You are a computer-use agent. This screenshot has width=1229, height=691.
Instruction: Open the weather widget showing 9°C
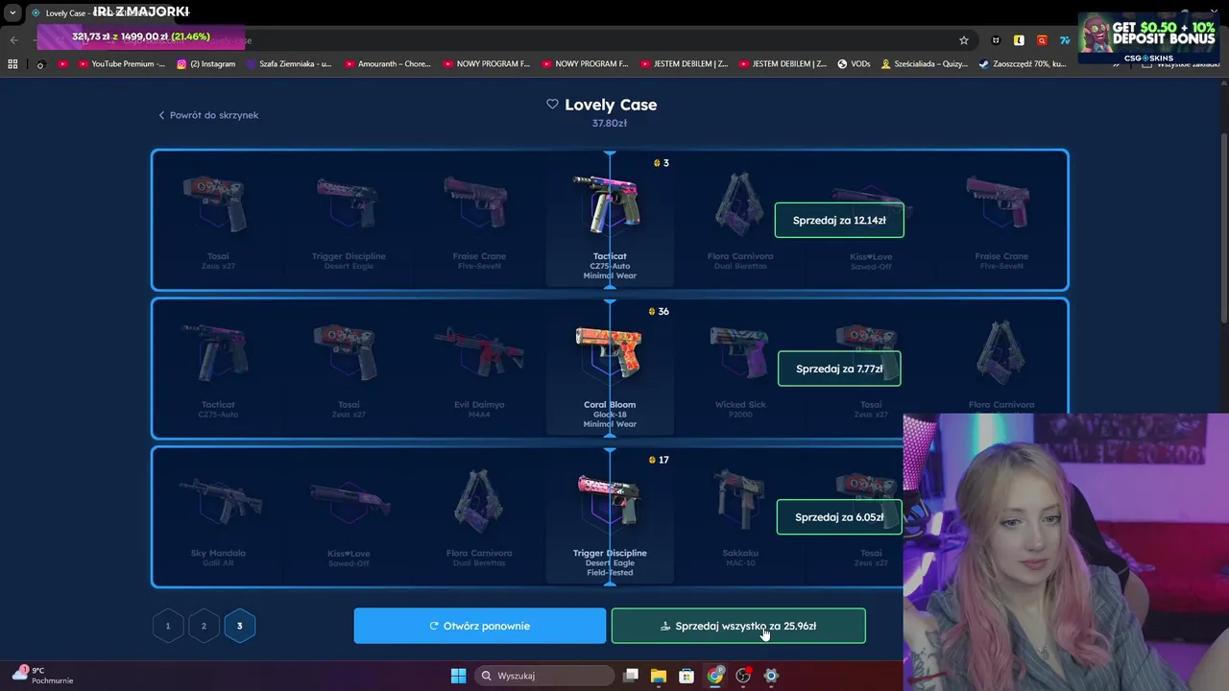point(43,675)
